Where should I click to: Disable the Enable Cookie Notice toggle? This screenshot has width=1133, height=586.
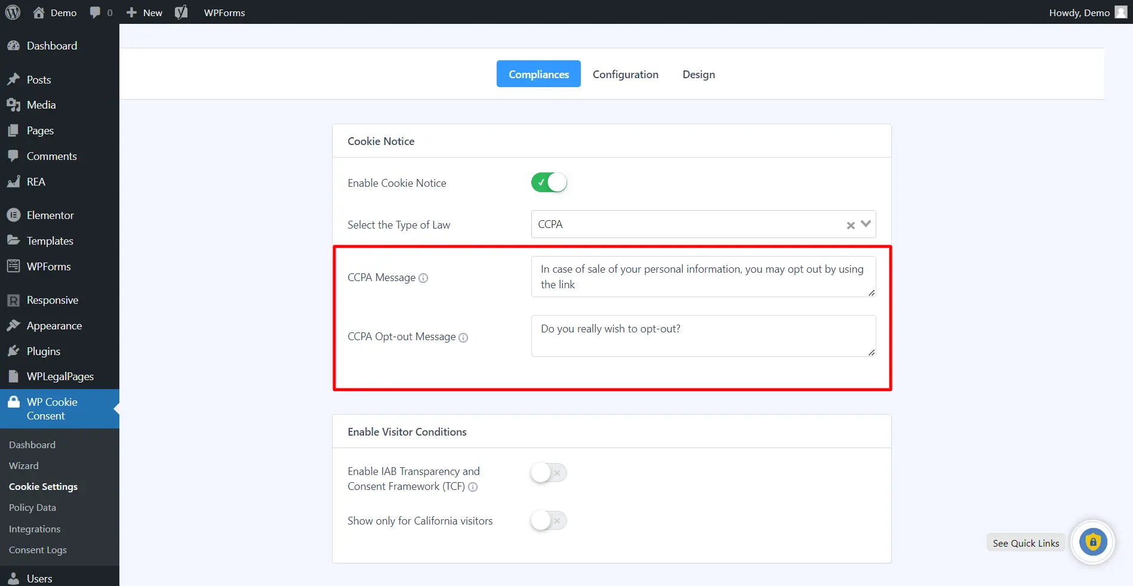(549, 183)
